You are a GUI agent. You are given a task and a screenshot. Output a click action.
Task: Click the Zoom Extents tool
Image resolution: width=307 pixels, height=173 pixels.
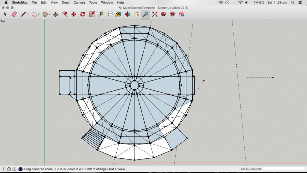(x=154, y=14)
